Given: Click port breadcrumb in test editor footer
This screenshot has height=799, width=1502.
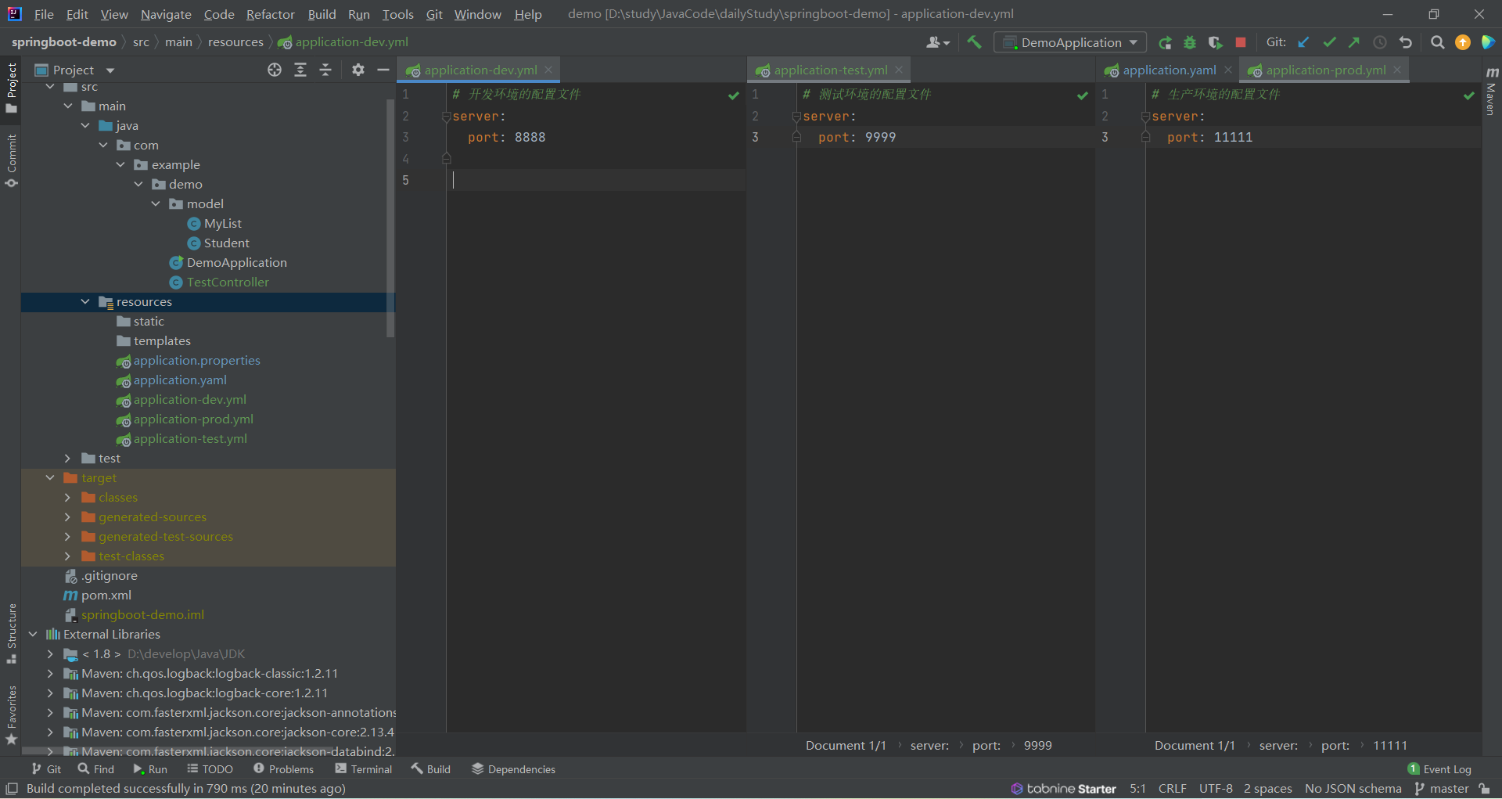Looking at the screenshot, I should pos(986,746).
